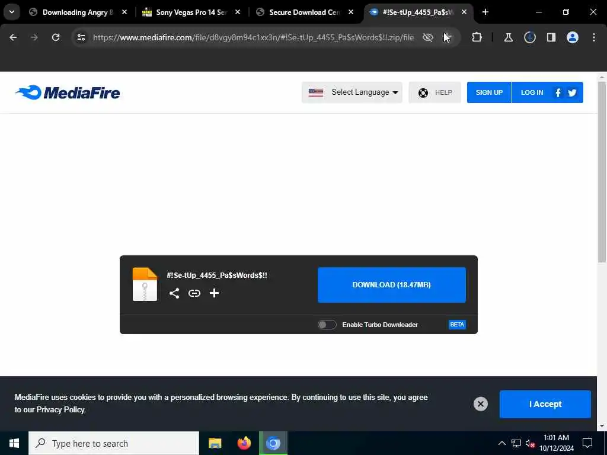This screenshot has height=455, width=607.
Task: Go forward in browser history
Action: point(34,37)
